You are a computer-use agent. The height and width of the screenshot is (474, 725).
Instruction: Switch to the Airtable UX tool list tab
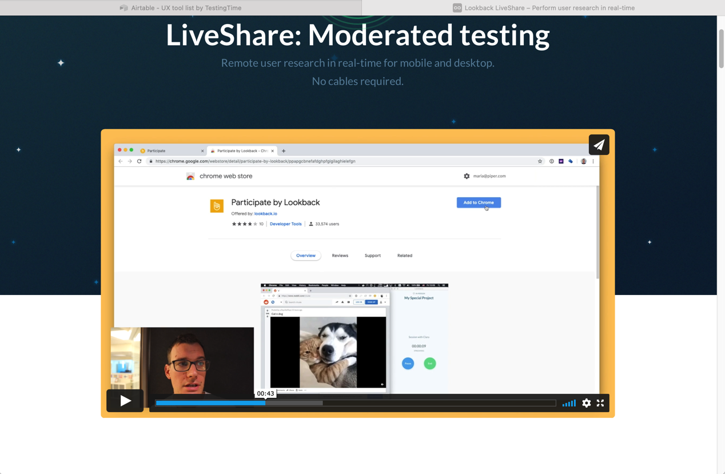[181, 7]
